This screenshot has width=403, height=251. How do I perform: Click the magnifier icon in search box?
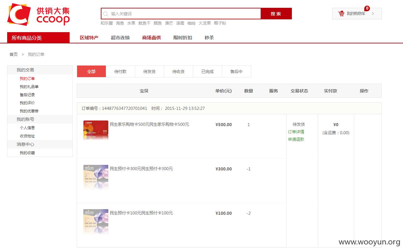click(106, 14)
